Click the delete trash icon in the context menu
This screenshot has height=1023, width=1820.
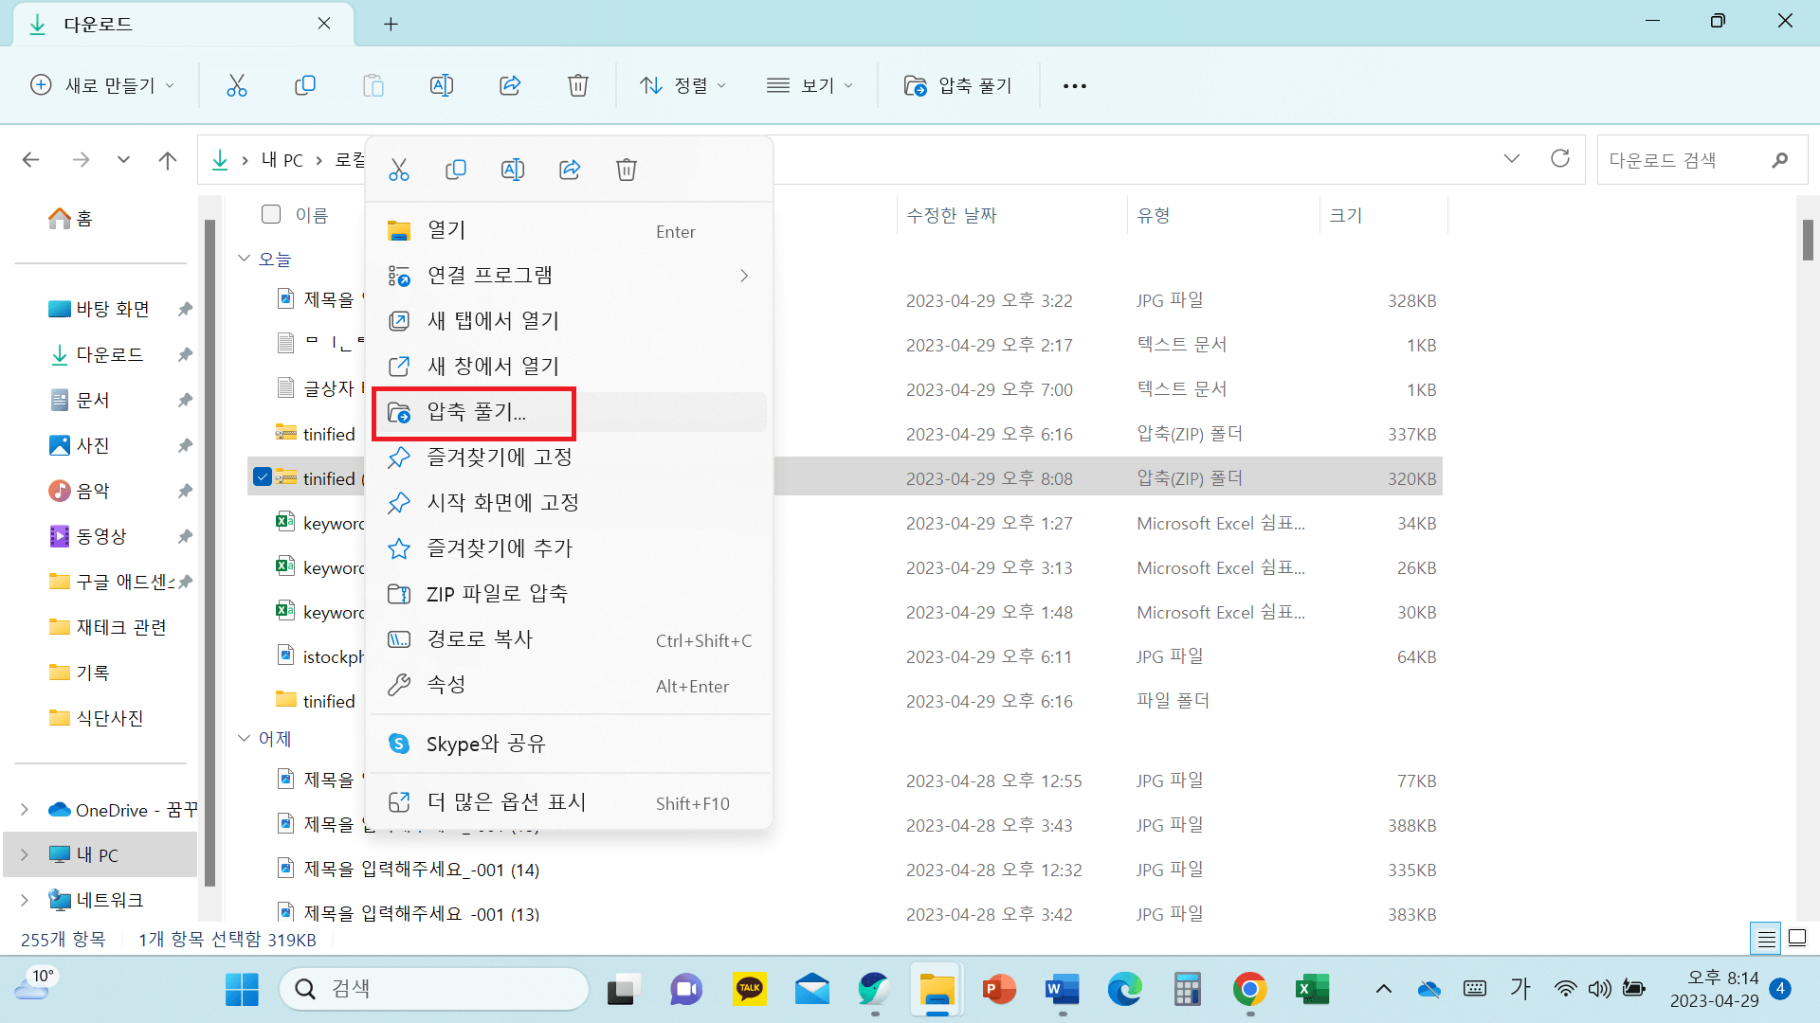pyautogui.click(x=627, y=170)
